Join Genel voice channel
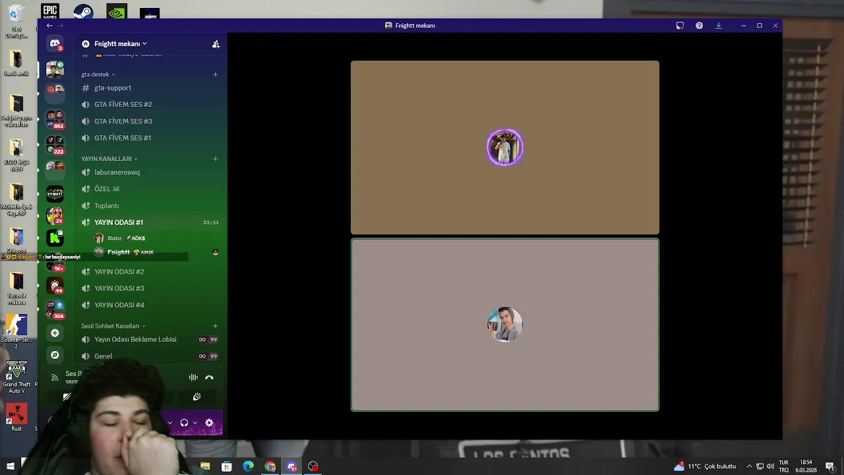844x475 pixels. pyautogui.click(x=150, y=356)
